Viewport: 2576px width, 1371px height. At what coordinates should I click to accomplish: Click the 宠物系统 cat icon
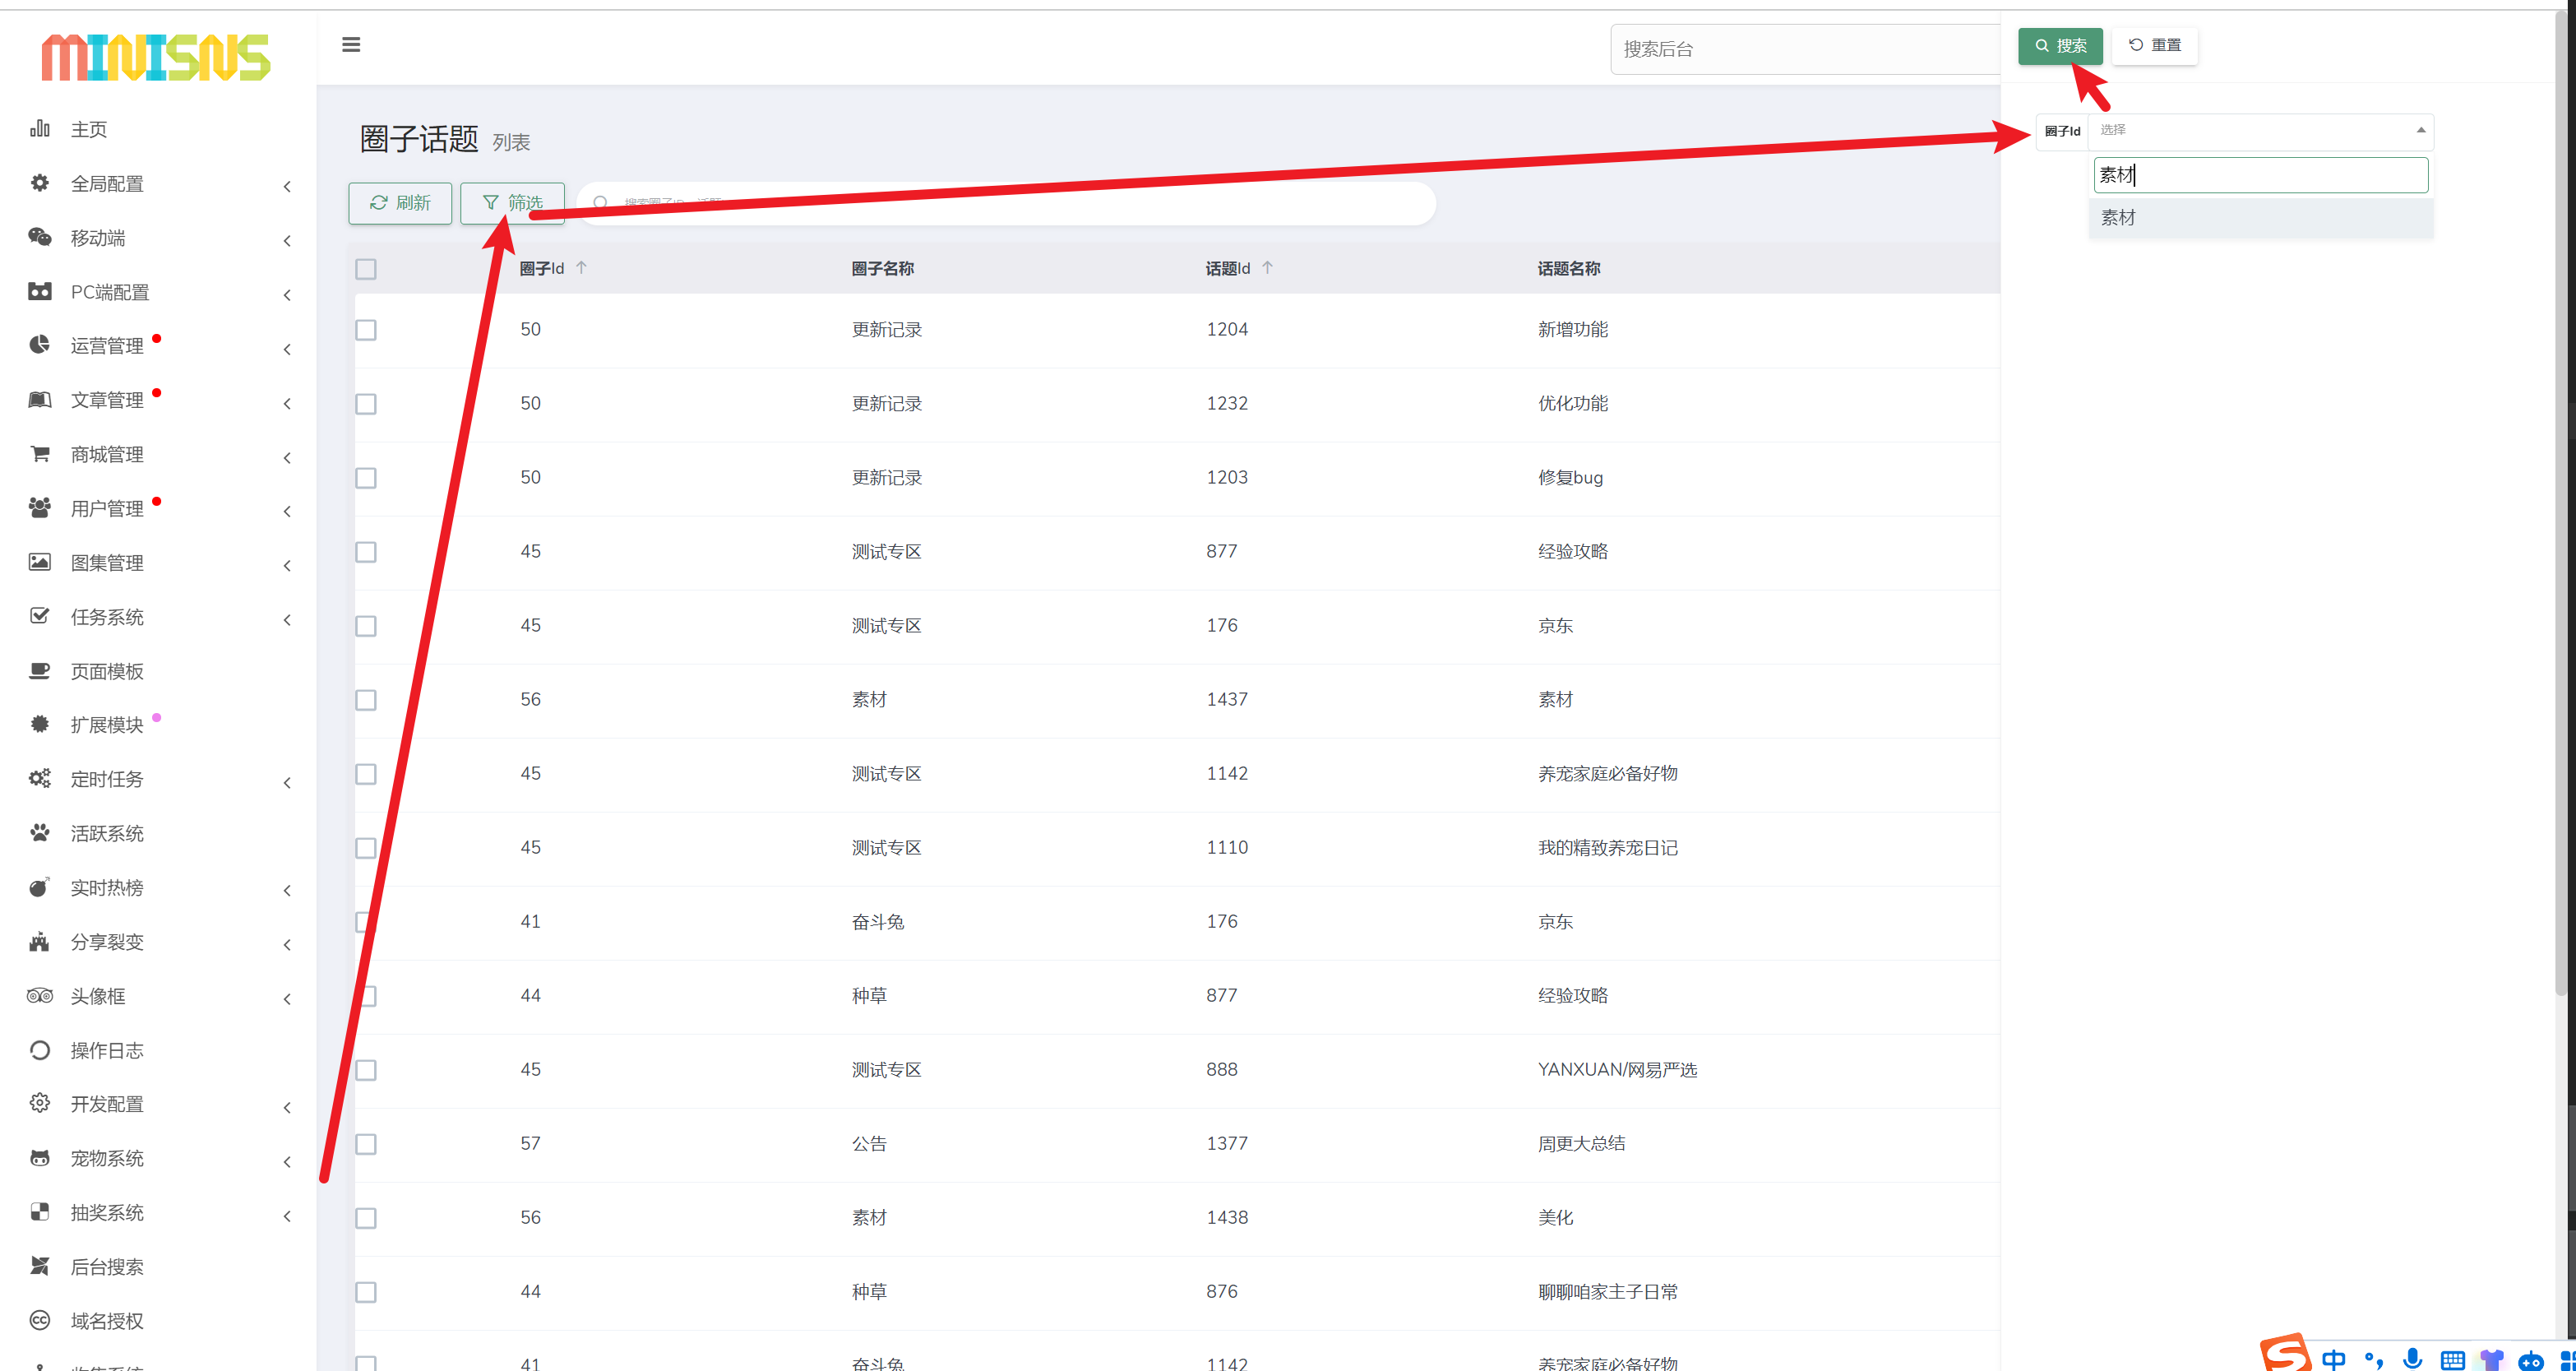[40, 1158]
